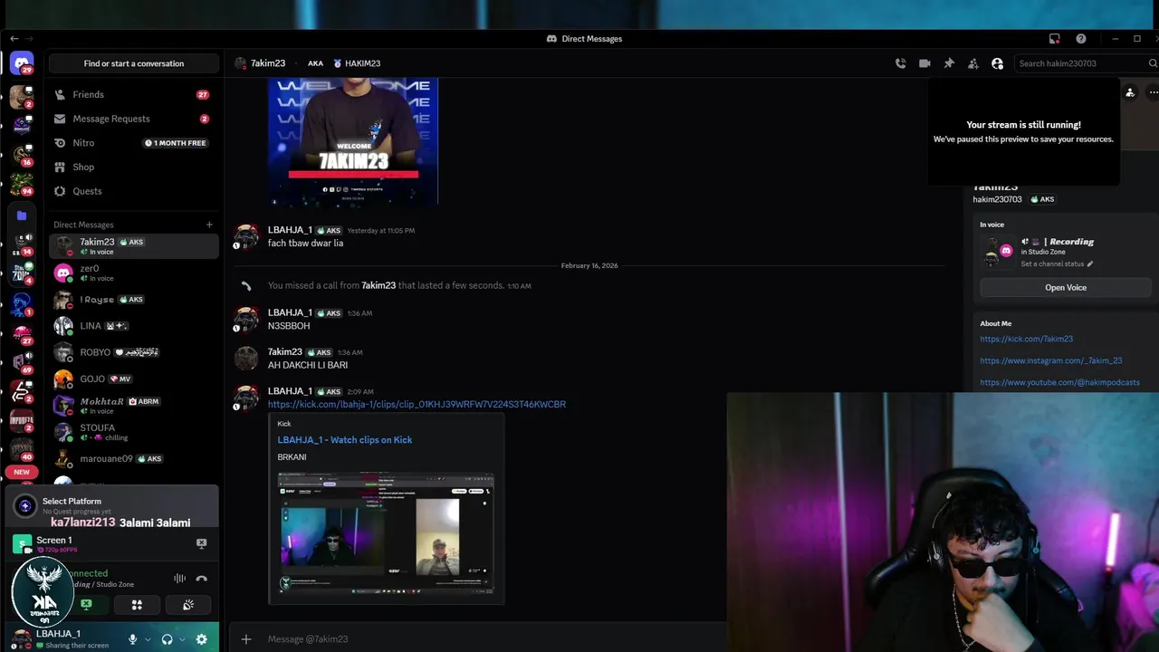Stop streaming Screen 1

[x=201, y=543]
